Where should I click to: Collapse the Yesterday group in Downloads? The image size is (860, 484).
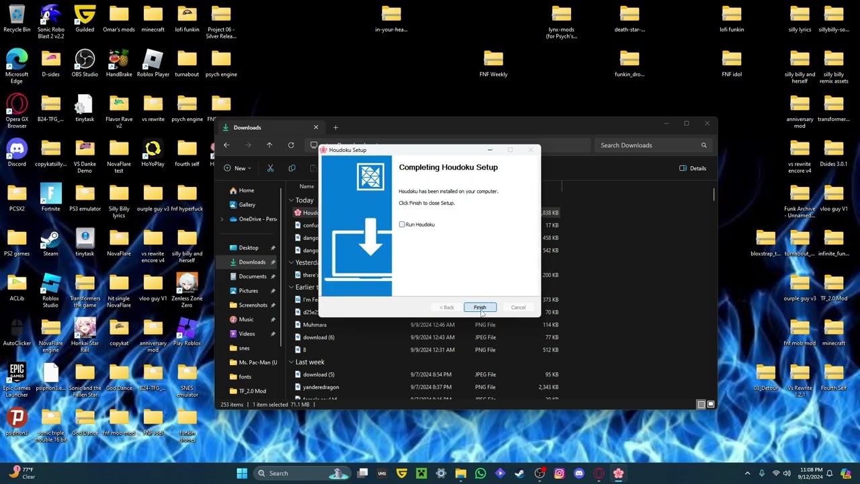291,263
